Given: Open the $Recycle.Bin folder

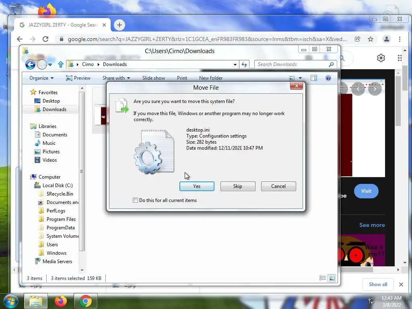Looking at the screenshot, I should coord(60,194).
